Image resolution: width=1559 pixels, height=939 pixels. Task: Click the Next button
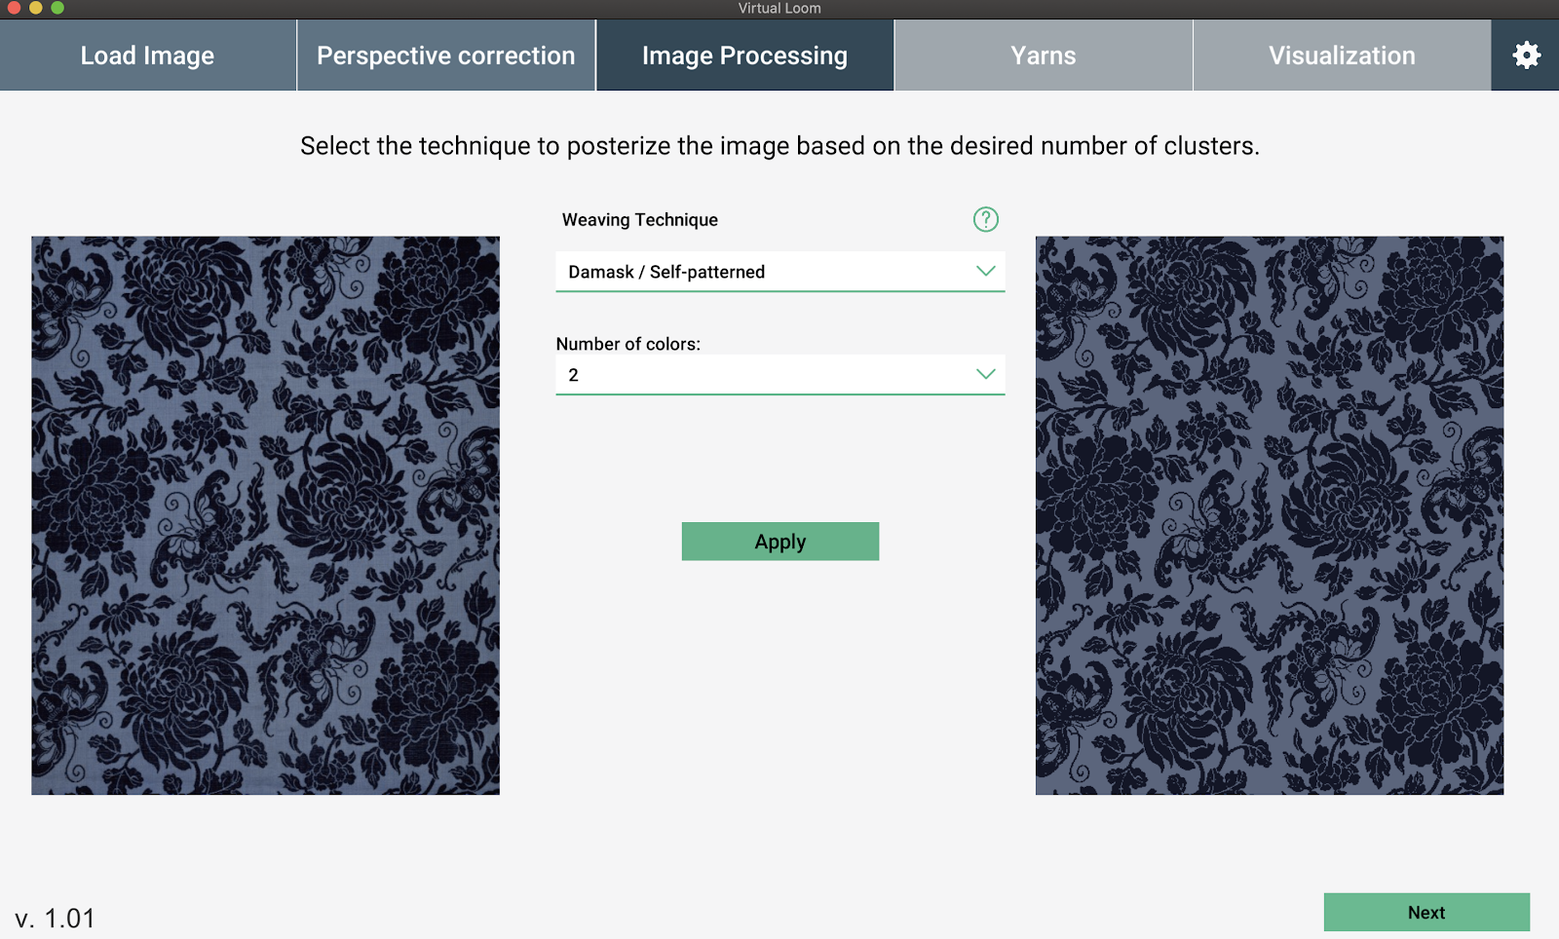pyautogui.click(x=1426, y=913)
